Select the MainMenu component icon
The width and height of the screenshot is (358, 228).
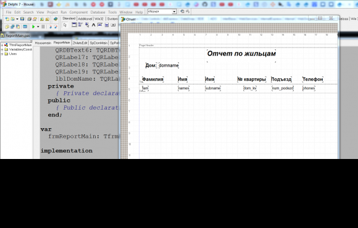(x=80, y=25)
